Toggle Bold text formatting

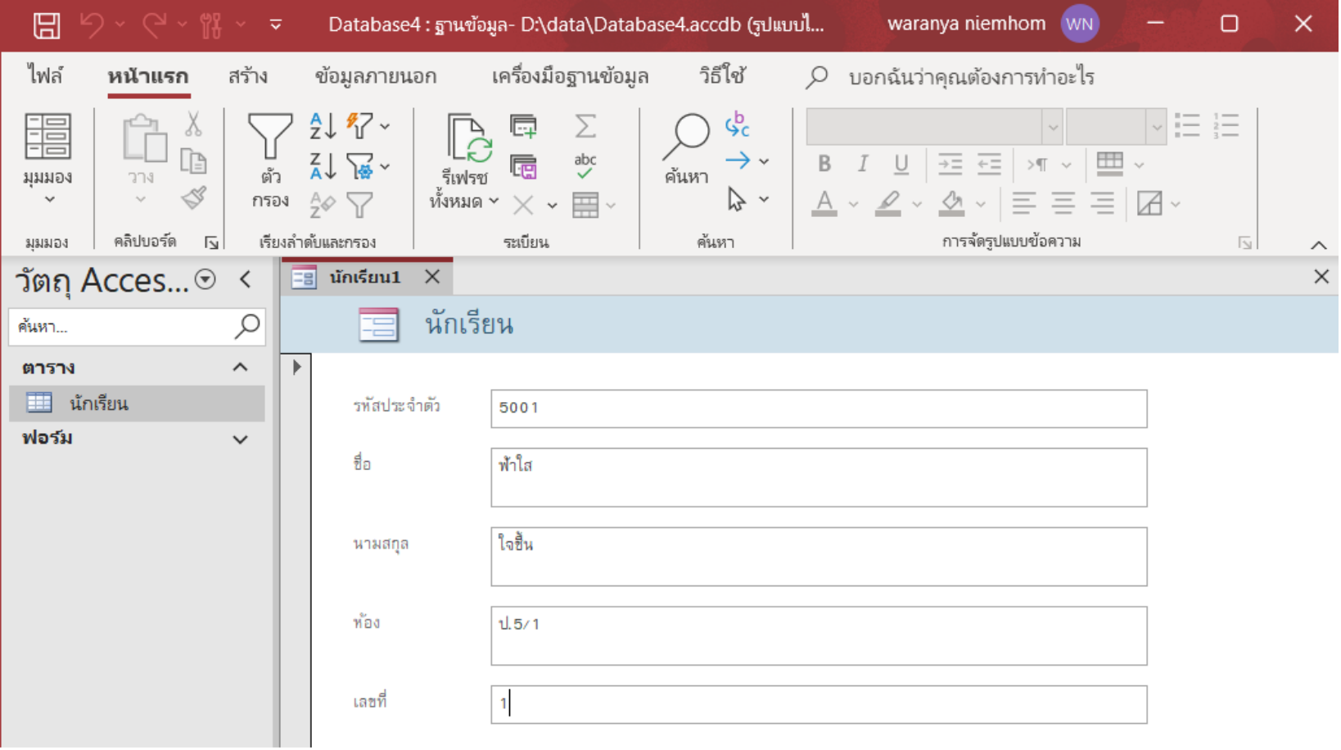click(824, 165)
